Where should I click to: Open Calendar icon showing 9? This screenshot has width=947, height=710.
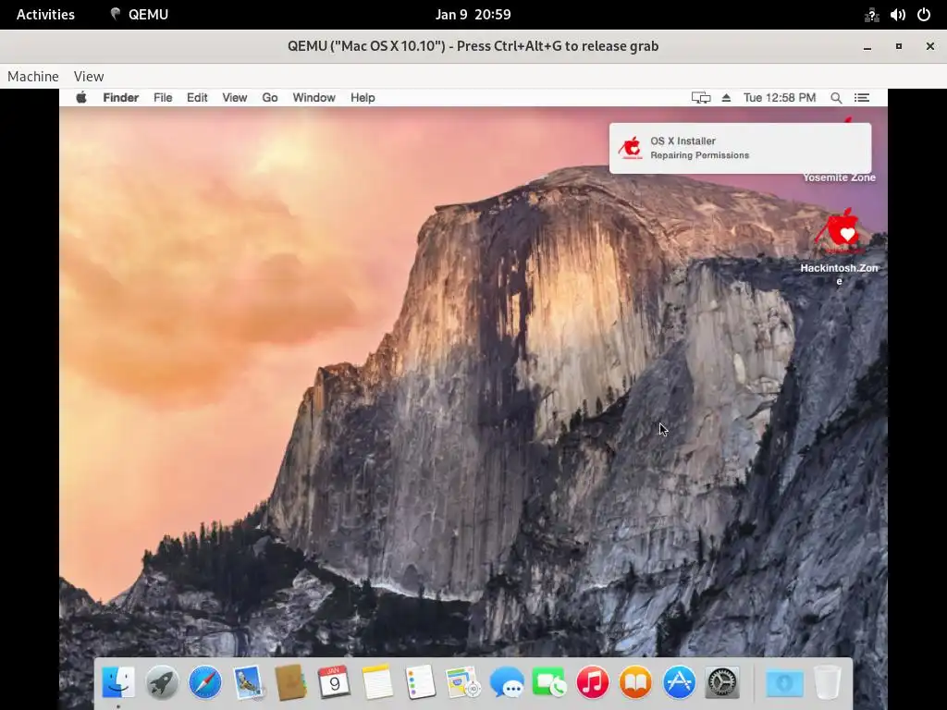click(334, 683)
